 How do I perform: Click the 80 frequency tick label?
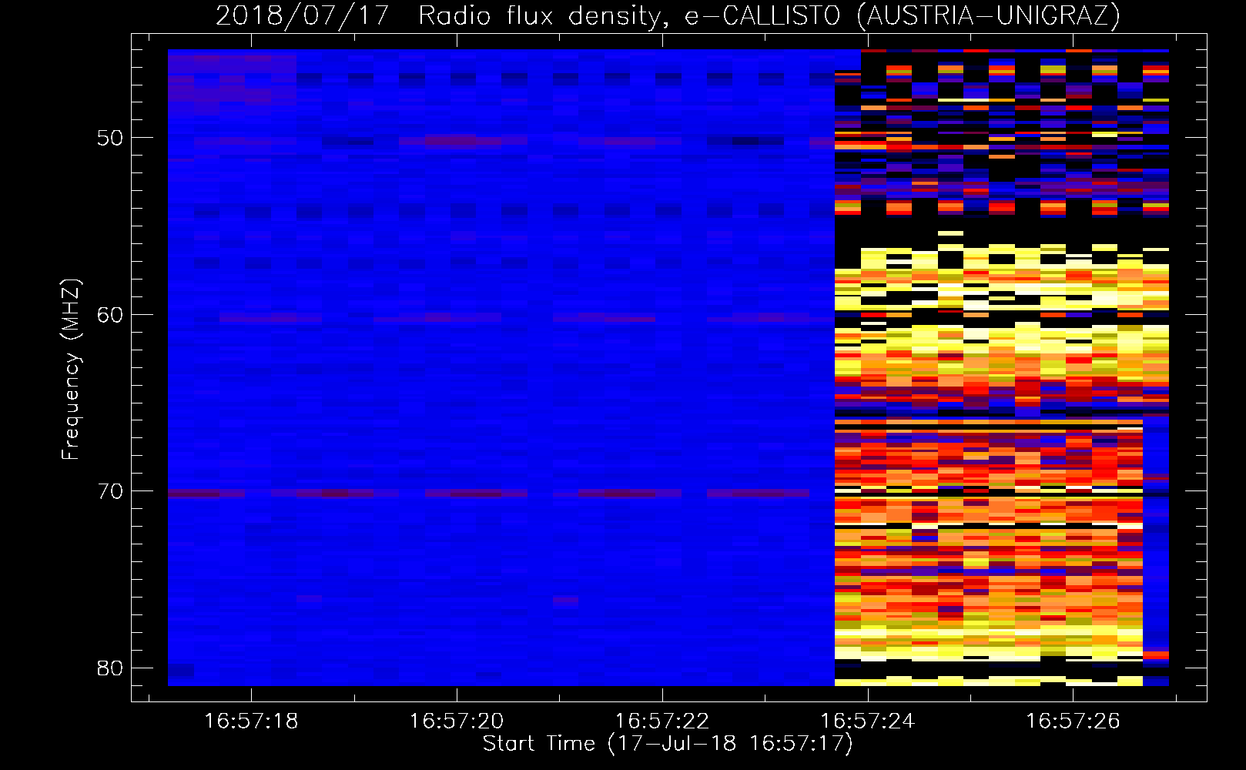pos(110,668)
